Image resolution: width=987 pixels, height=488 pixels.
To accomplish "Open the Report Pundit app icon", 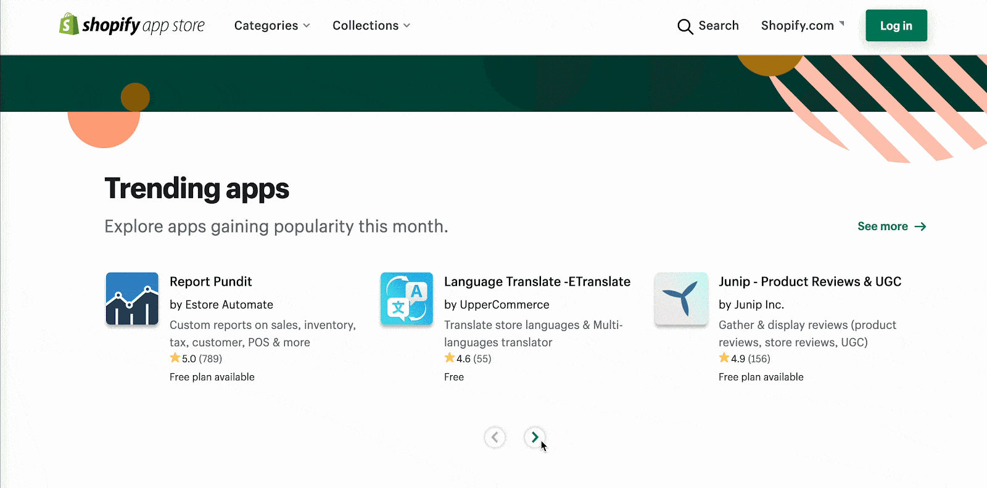I will point(132,299).
